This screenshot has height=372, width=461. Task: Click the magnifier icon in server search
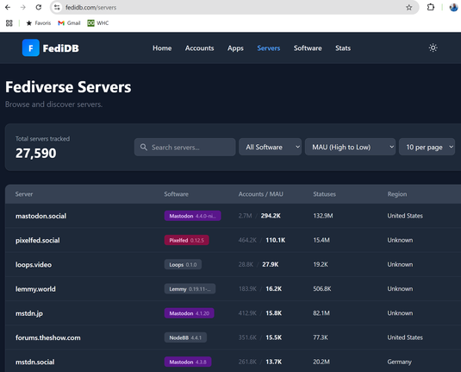[x=144, y=147]
